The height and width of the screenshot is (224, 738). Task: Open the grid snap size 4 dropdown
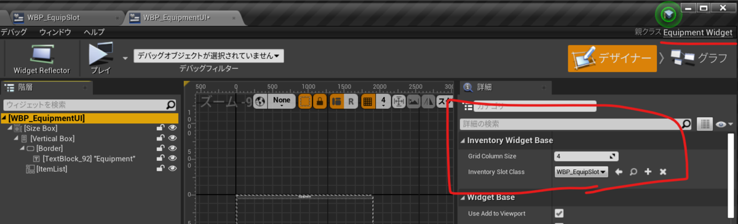(x=383, y=101)
